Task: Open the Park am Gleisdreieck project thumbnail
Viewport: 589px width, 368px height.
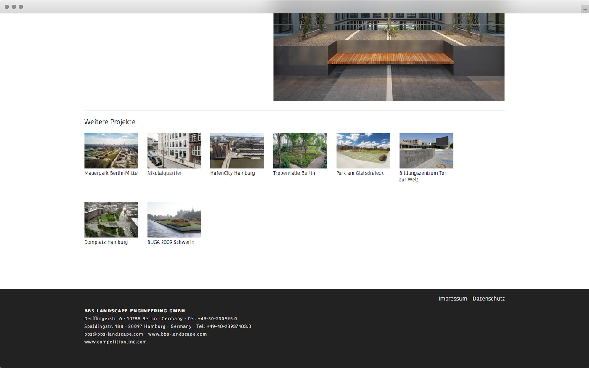Action: coord(363,151)
